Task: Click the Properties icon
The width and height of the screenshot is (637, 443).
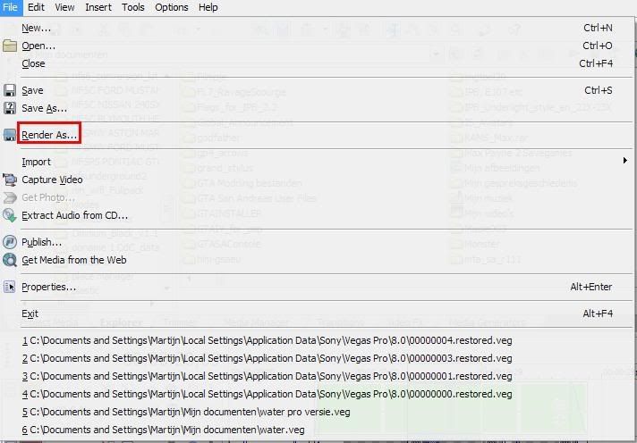Action: pyautogui.click(x=10, y=287)
